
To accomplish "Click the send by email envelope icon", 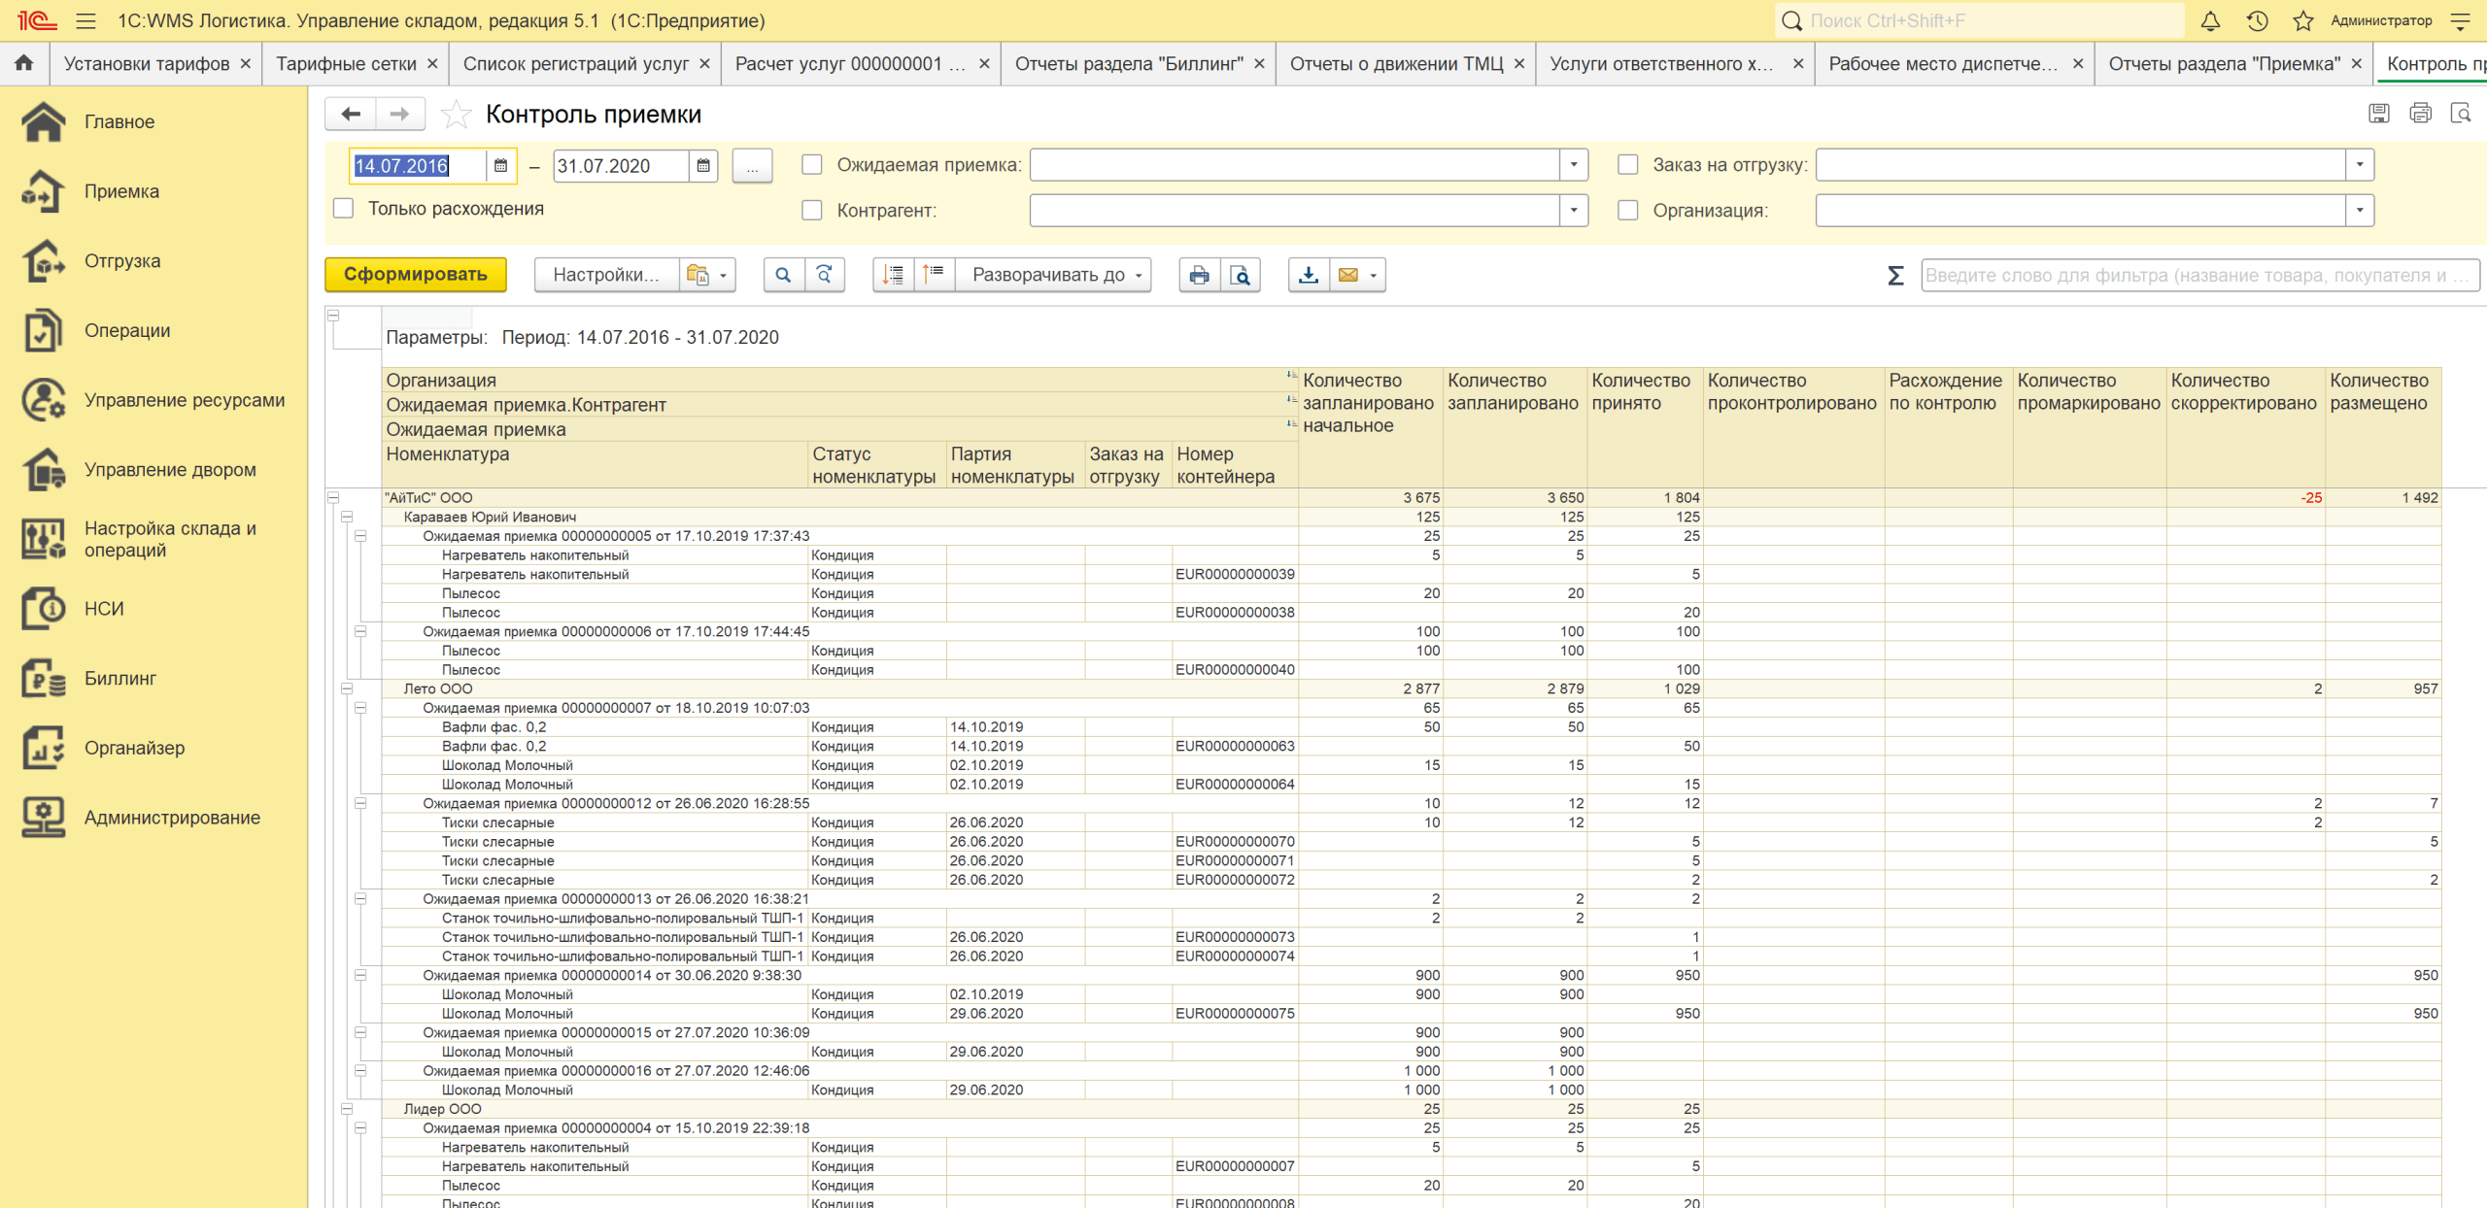I will coord(1347,275).
